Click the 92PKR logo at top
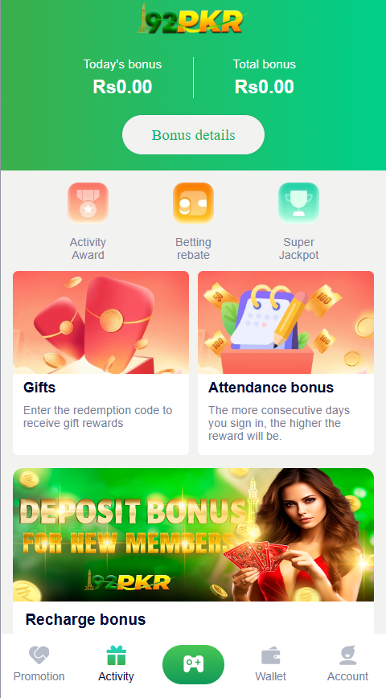Screen dimensions: 386x698 click(x=192, y=19)
